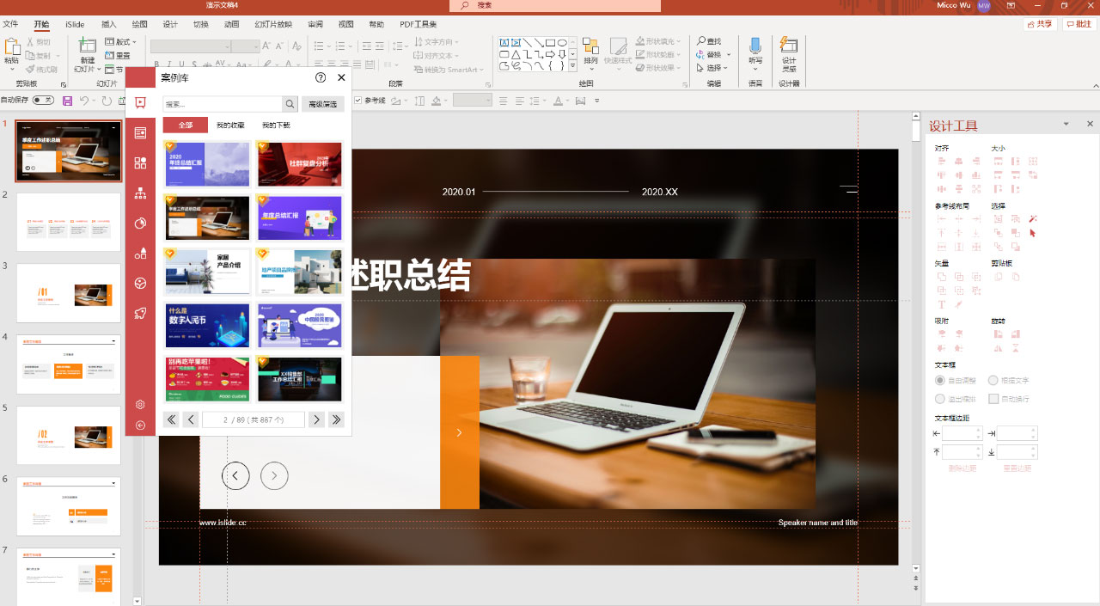This screenshot has height=606, width=1100.
Task: Toggle the 参考线 guides checkbox
Action: (x=358, y=101)
